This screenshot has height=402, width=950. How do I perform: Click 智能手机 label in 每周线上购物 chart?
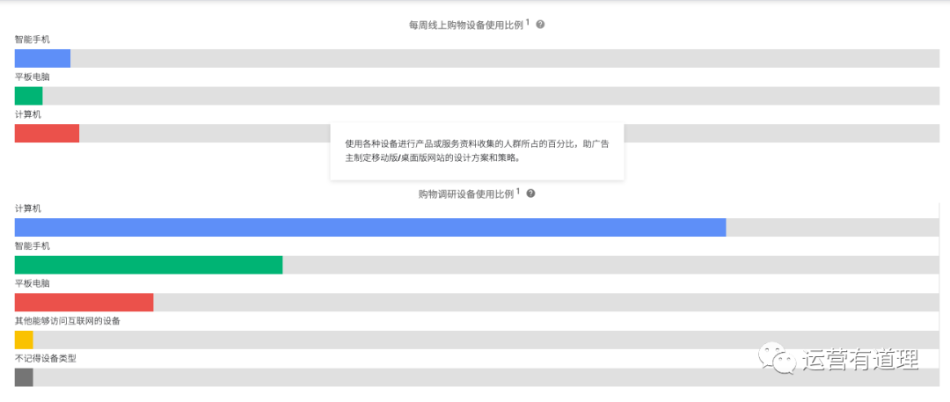click(x=33, y=40)
